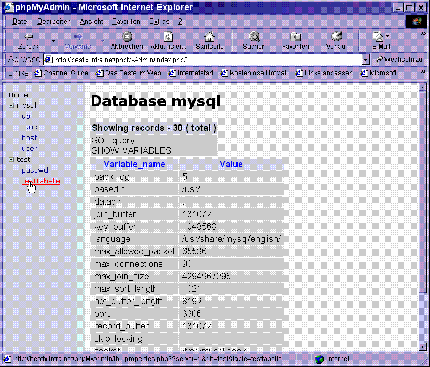
Task: Open the Zurück history dropdown arrow
Action: (x=53, y=41)
